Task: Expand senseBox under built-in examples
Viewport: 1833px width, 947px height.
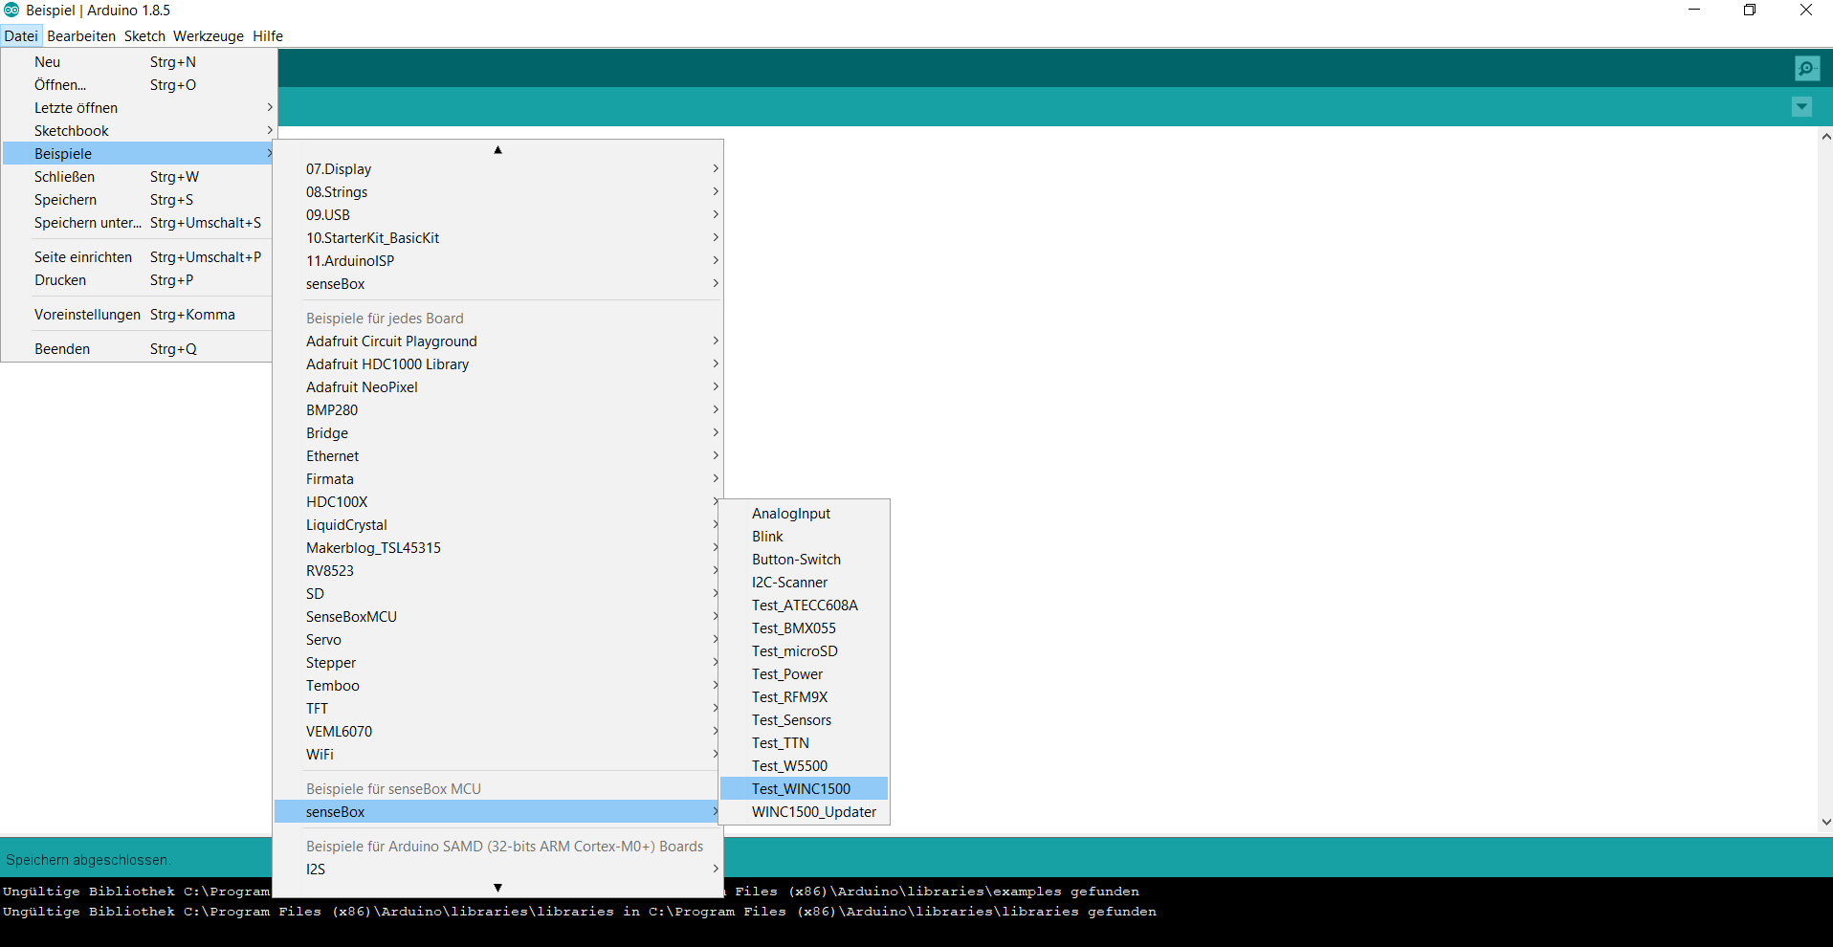Action: [498, 284]
